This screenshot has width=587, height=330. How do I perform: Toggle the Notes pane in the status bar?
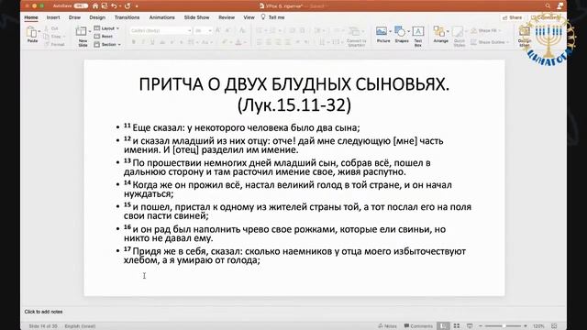click(x=387, y=326)
